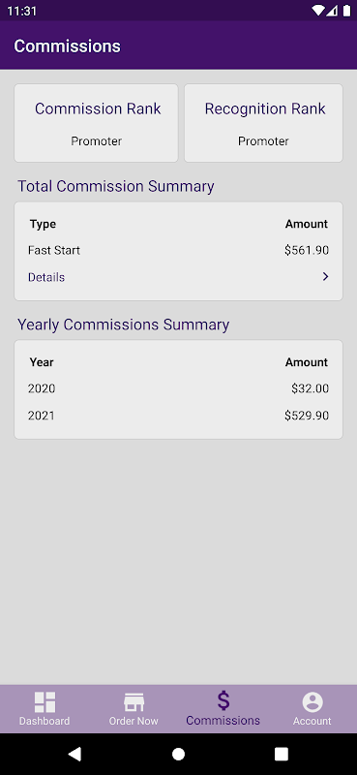
Task: Select the Fast Start commission row
Action: point(178,250)
